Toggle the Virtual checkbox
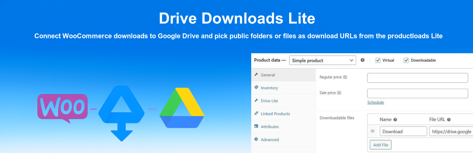473x153 pixels. [378, 60]
